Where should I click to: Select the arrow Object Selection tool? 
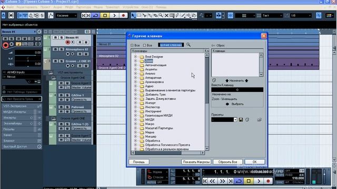coord(133,15)
